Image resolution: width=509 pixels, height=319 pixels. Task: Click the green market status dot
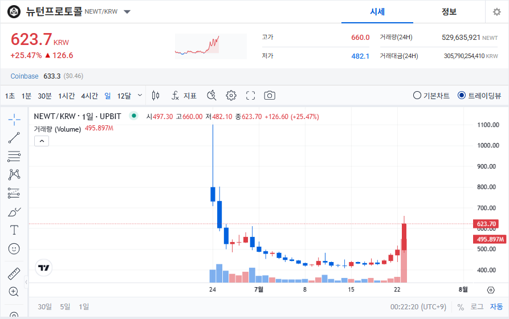click(134, 116)
